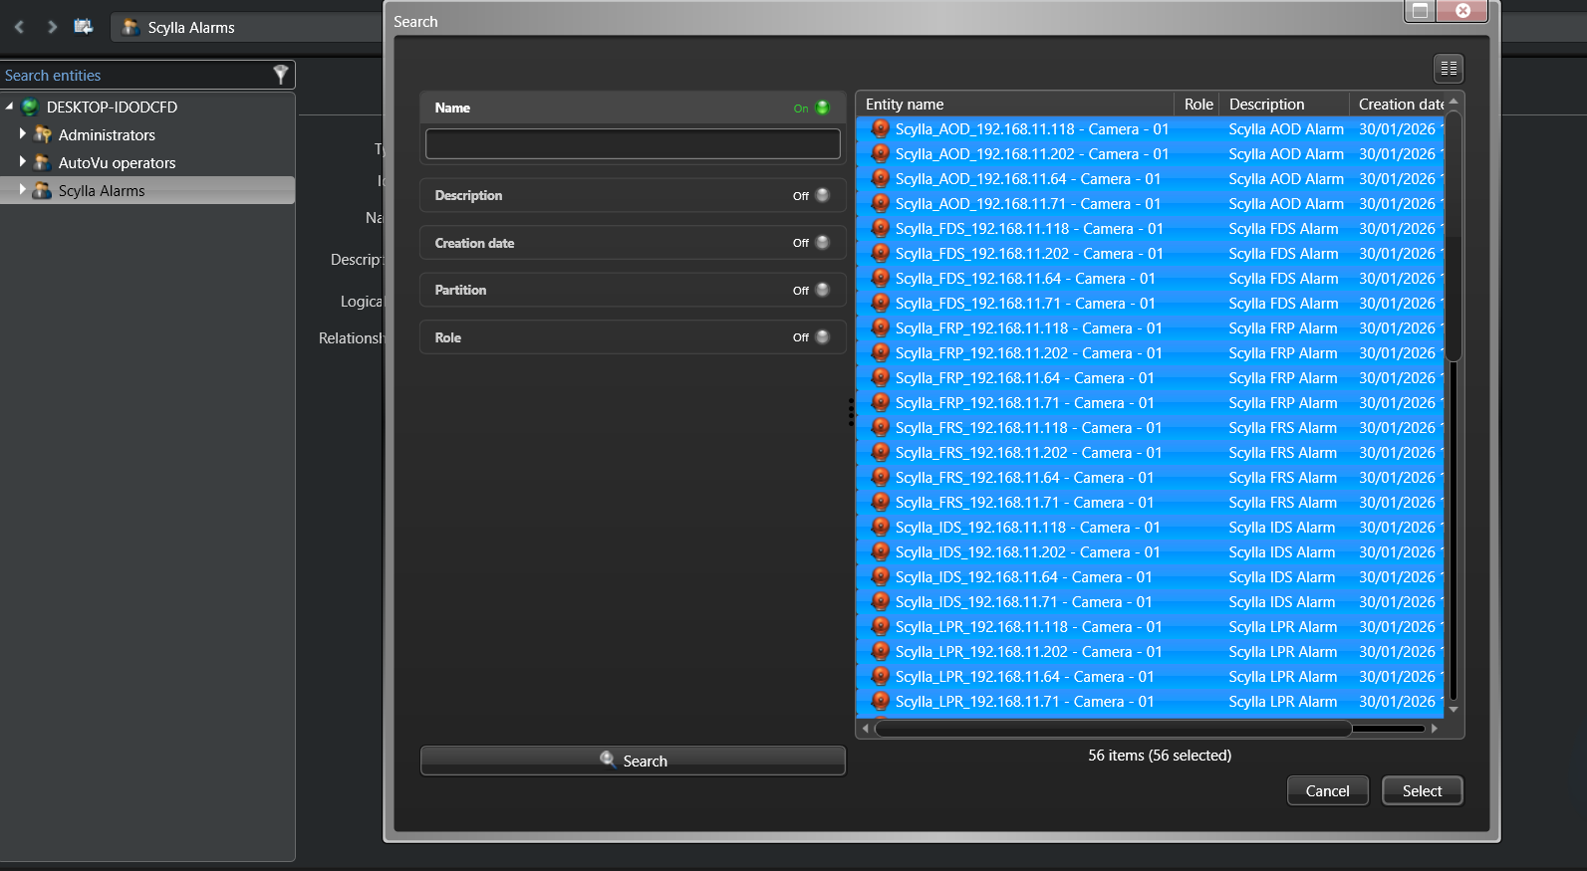This screenshot has height=871, width=1587.
Task: Click the DESKTOP-IDODCFD server icon
Action: [x=30, y=108]
